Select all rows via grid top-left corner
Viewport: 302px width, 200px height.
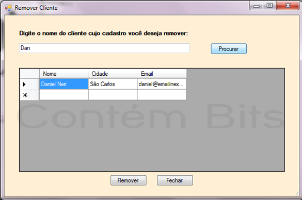29,74
